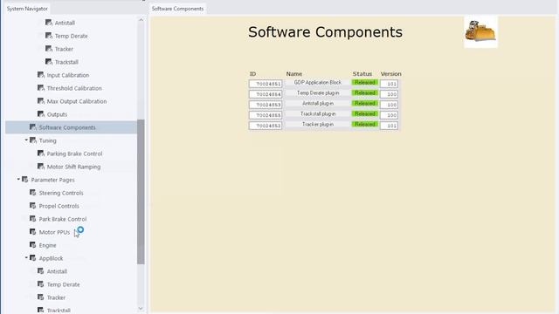Click the Park Brake Control parameter icon

(x=33, y=219)
